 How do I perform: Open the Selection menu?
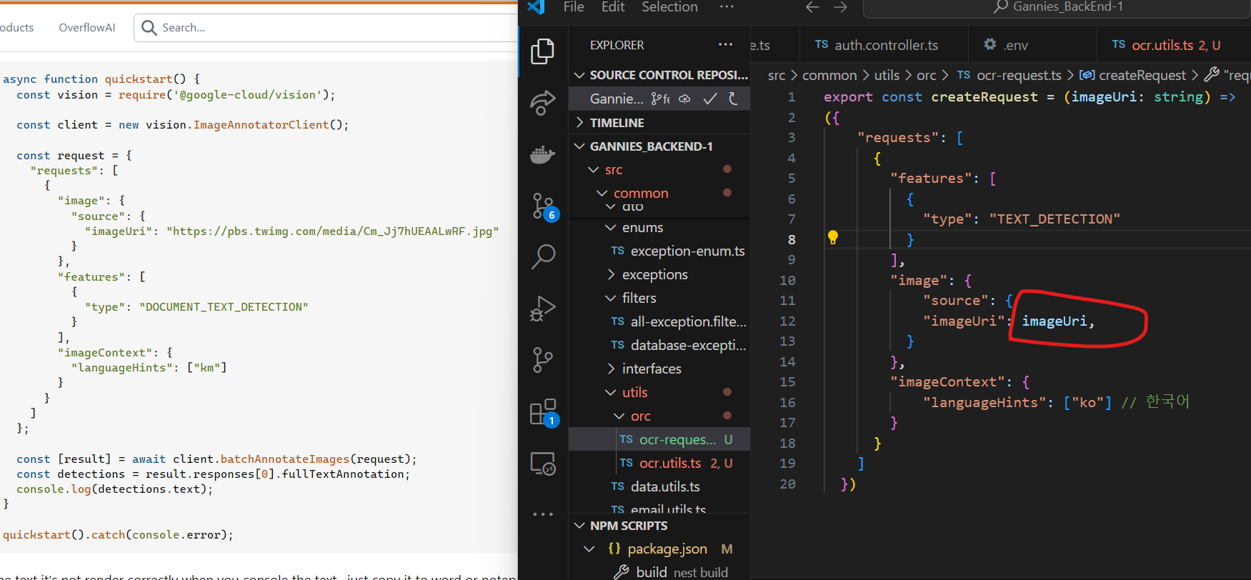669,7
